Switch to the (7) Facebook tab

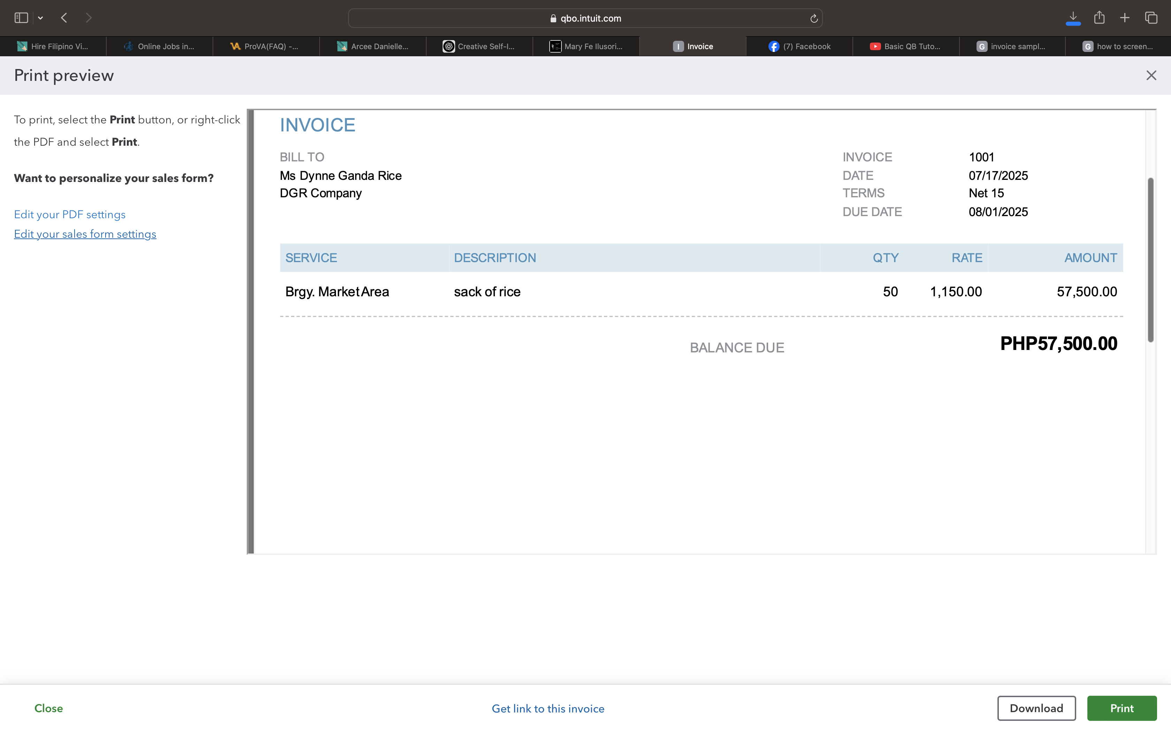point(799,46)
